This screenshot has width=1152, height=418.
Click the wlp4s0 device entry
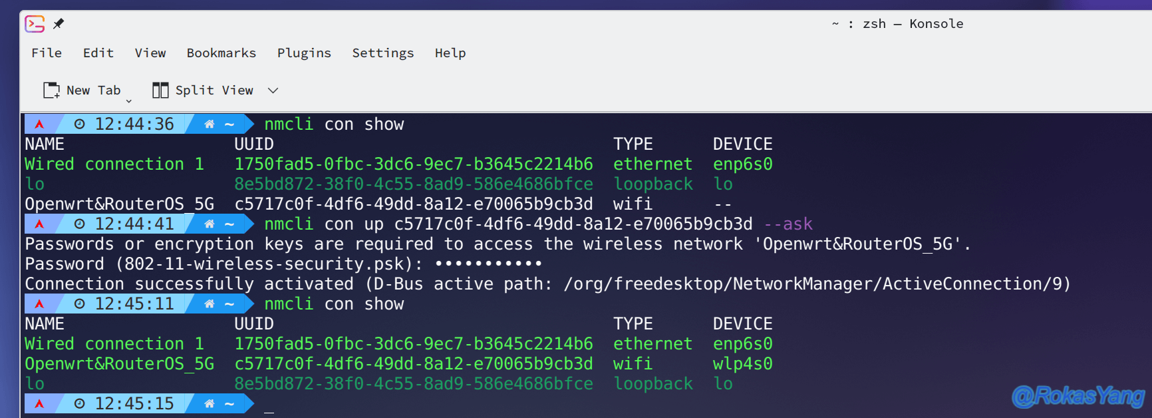(743, 363)
